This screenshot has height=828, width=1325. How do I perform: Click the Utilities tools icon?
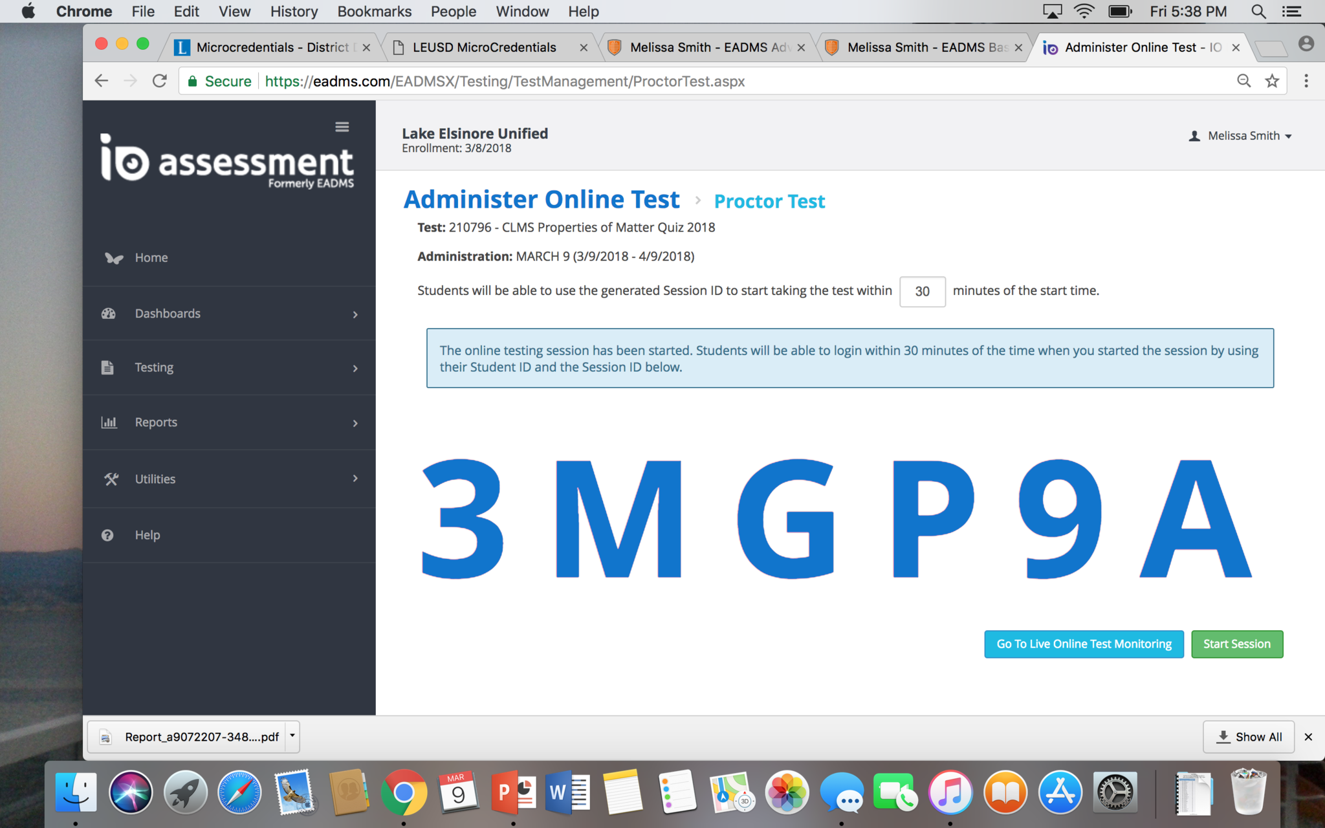pos(111,479)
